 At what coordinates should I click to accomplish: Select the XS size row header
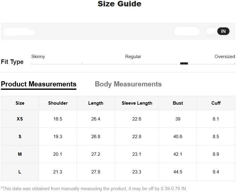20,119
